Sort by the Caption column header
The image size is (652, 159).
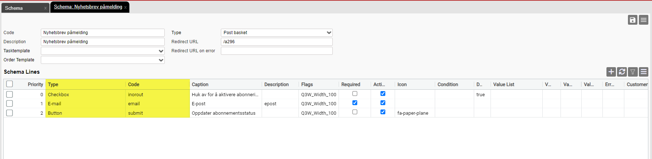(226, 84)
